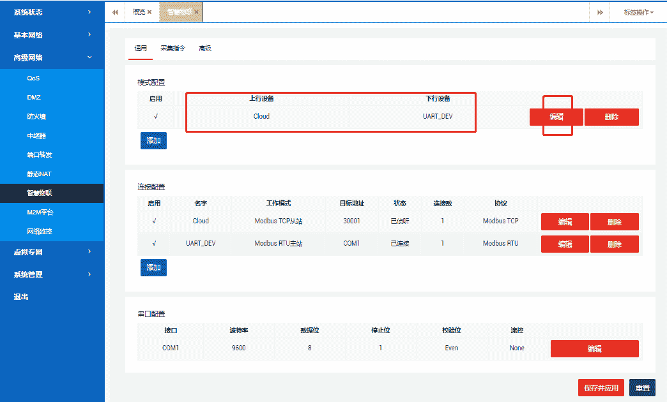
Task: Click 添加 under the 模式配置 table
Action: click(x=153, y=140)
